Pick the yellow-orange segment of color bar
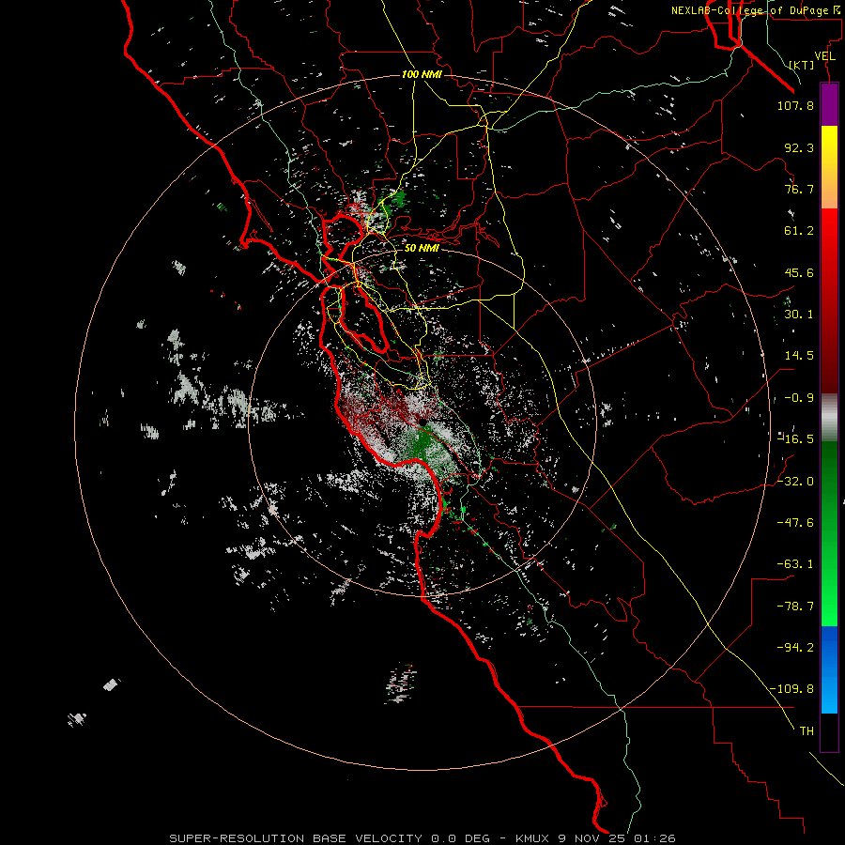845x845 pixels. tap(829, 167)
